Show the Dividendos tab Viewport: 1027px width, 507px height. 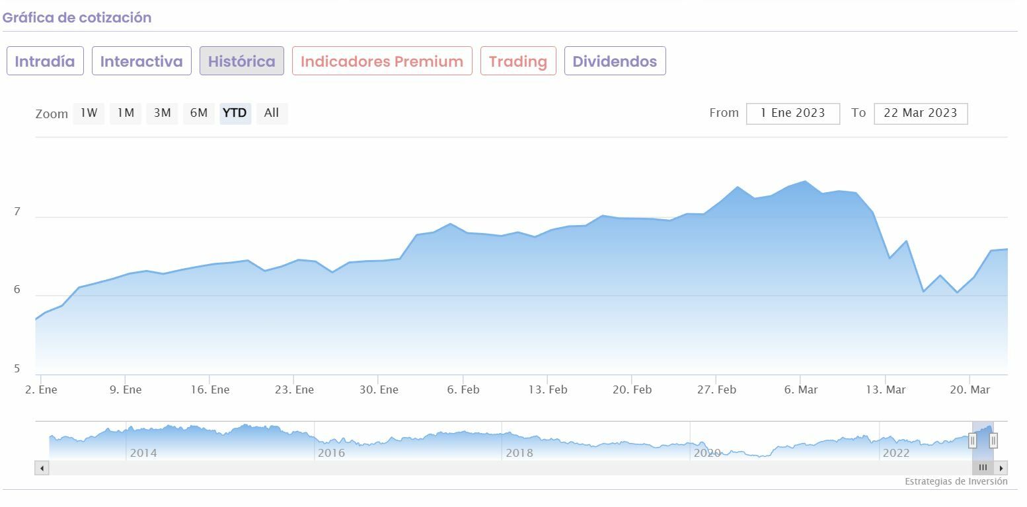615,61
